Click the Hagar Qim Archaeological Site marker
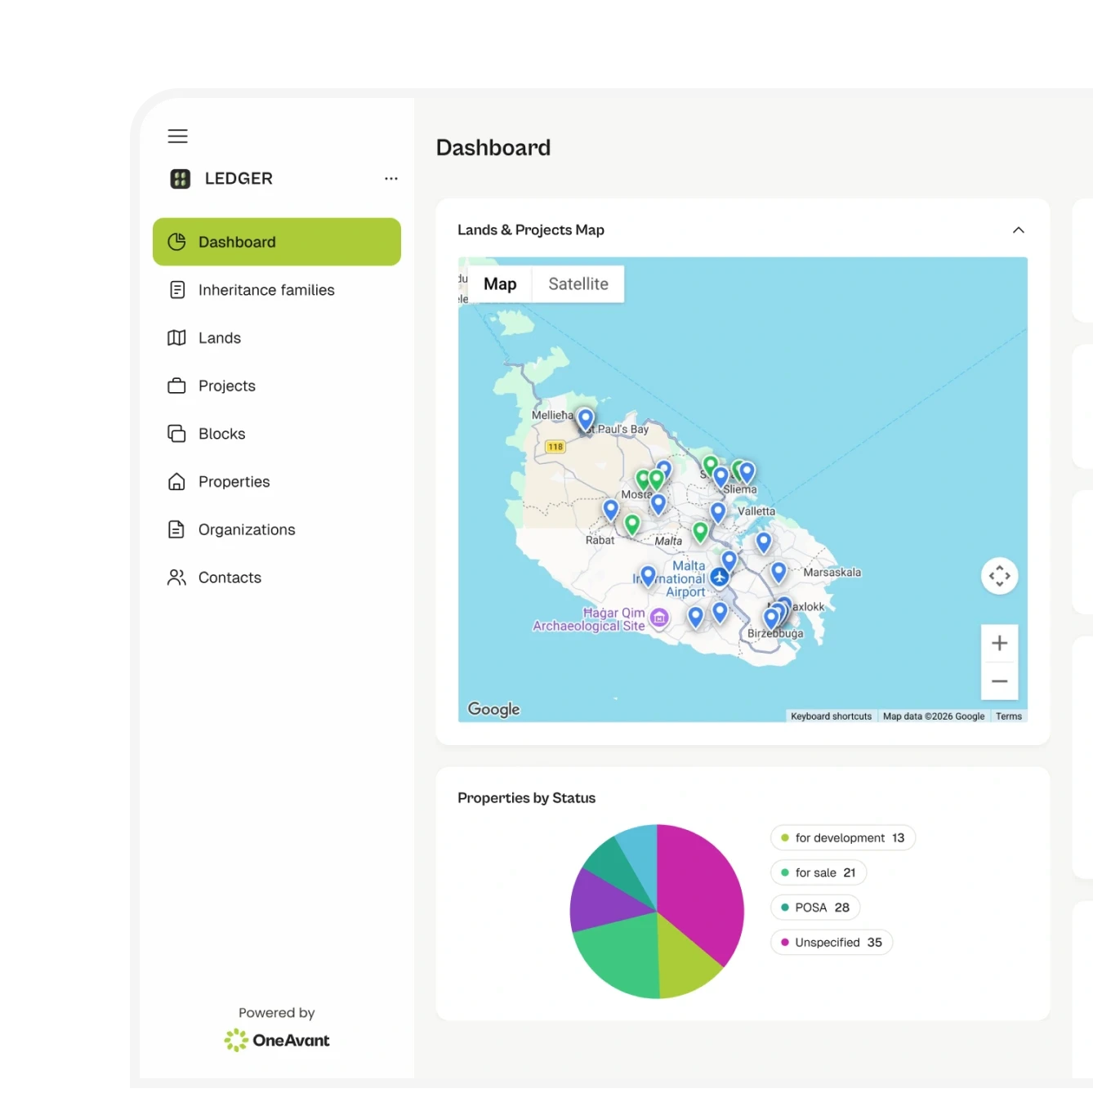 click(x=659, y=618)
